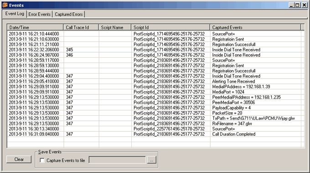Maximize the Events window
Screen dimensions: 310x173
point(297,5)
